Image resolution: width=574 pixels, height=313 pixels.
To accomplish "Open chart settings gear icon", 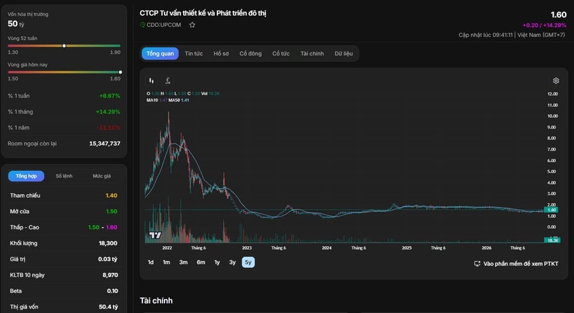I will click(556, 80).
